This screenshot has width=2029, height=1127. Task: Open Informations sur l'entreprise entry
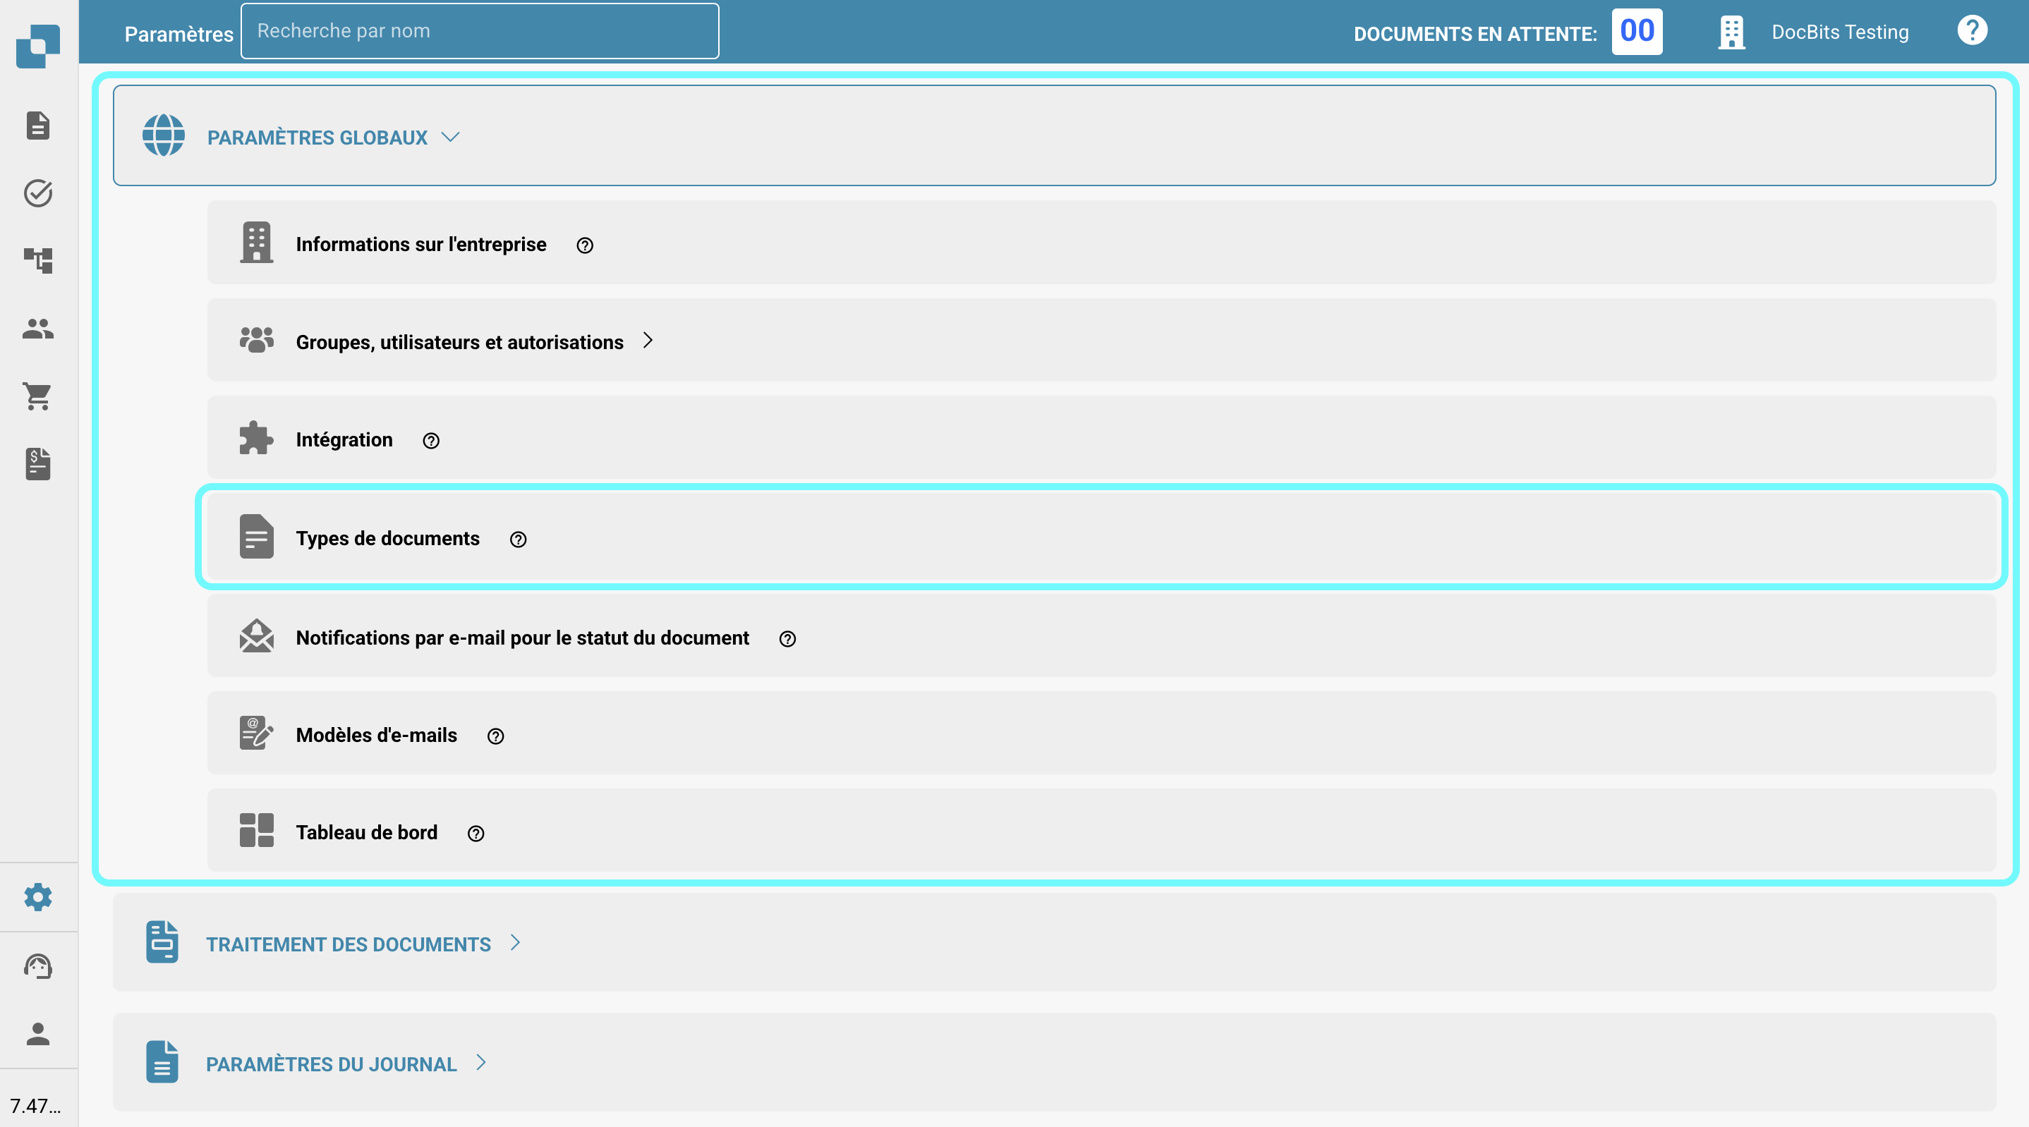pos(420,244)
